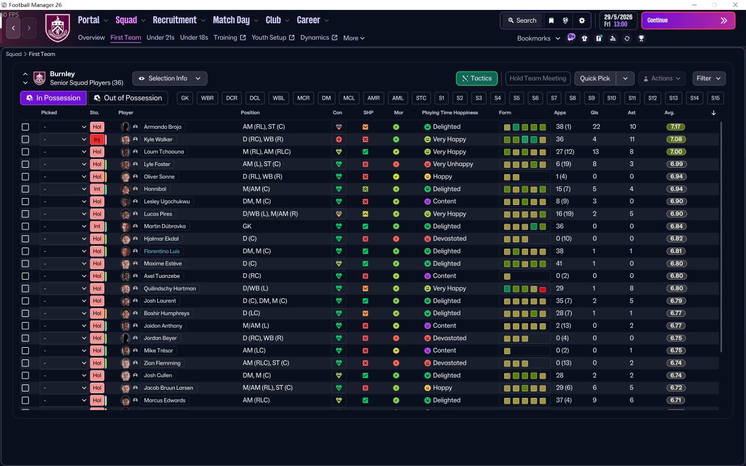This screenshot has width=746, height=466.
Task: Go forward with the right arrow button
Action: pos(29,27)
